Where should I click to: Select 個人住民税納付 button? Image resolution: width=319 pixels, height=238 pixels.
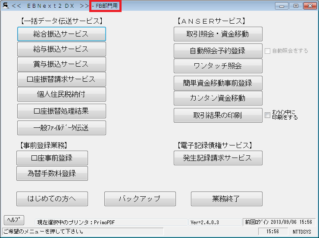[62, 94]
